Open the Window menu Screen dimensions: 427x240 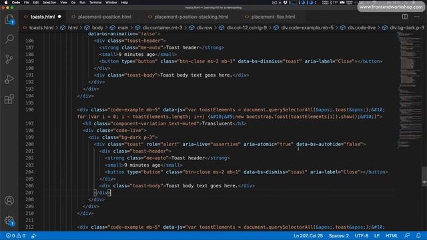[x=111, y=3]
